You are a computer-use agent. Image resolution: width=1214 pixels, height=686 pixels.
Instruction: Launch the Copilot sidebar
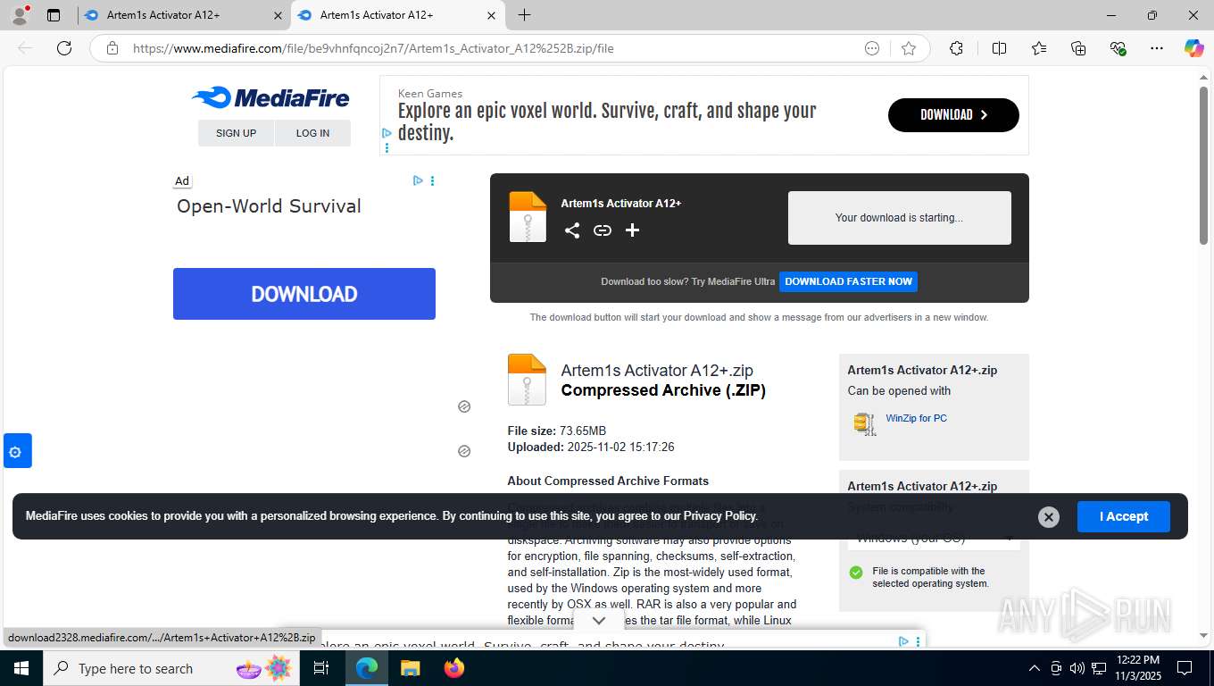pos(1193,48)
